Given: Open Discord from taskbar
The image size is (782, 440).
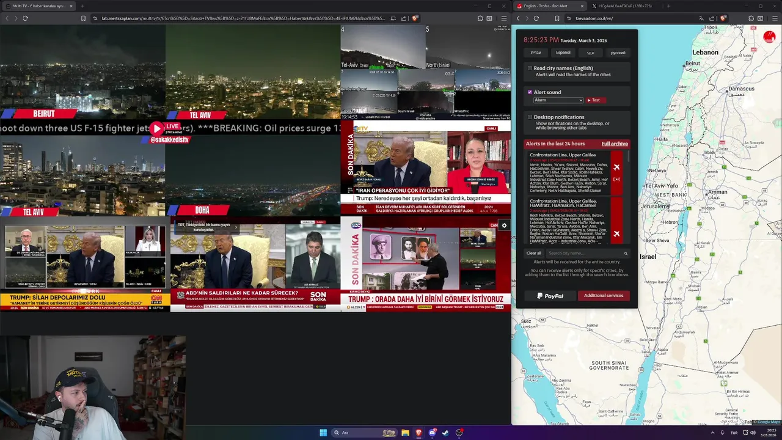Looking at the screenshot, I should pos(432,433).
